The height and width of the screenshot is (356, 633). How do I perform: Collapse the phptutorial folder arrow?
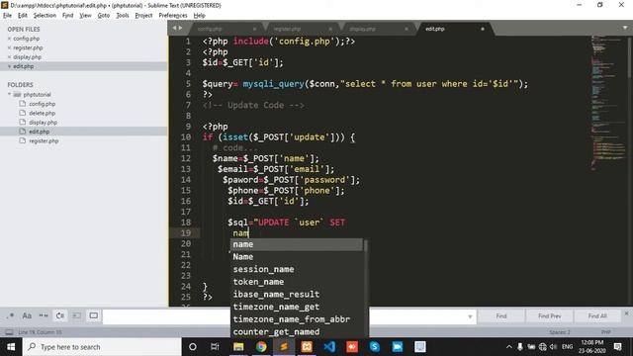[9, 95]
